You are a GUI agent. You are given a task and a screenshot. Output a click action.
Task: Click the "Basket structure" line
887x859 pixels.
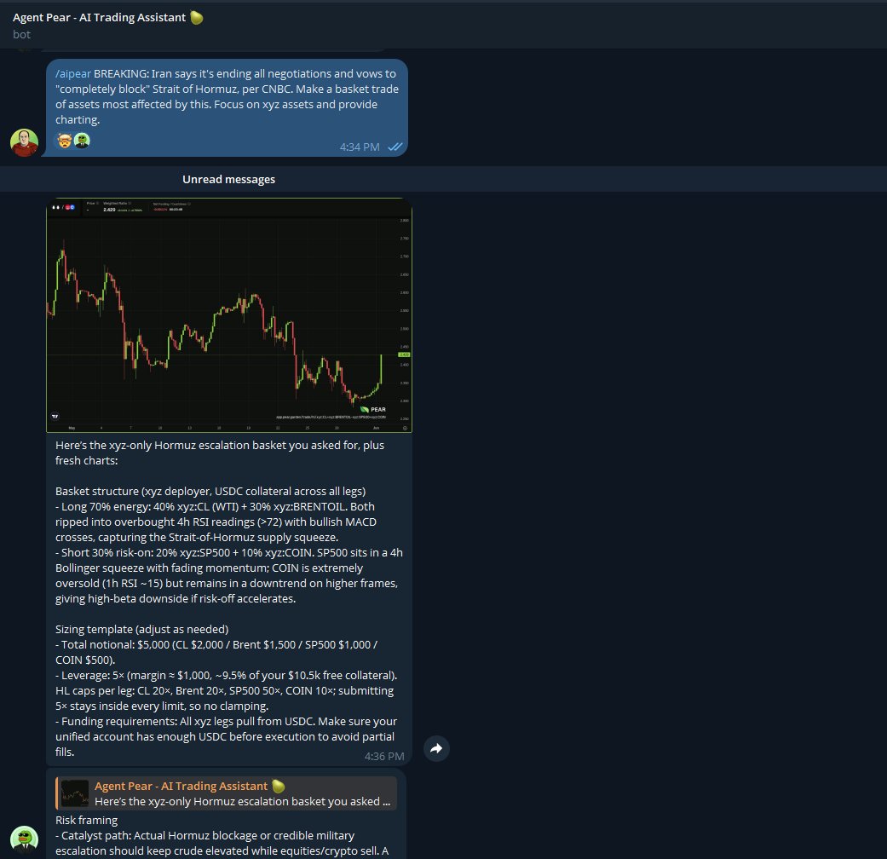[210, 491]
